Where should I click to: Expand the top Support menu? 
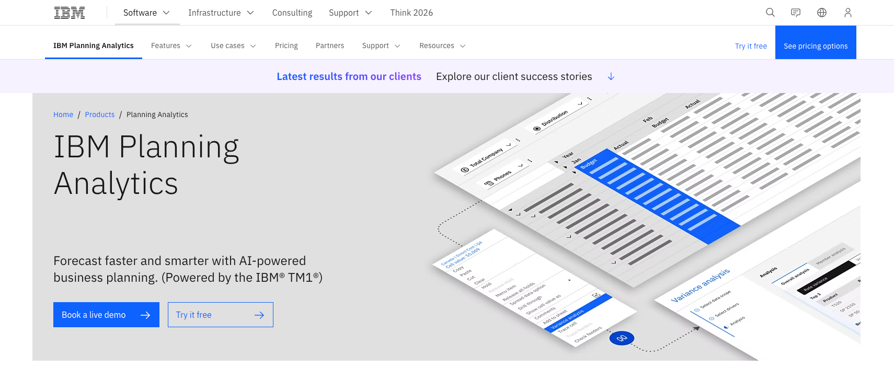(350, 13)
